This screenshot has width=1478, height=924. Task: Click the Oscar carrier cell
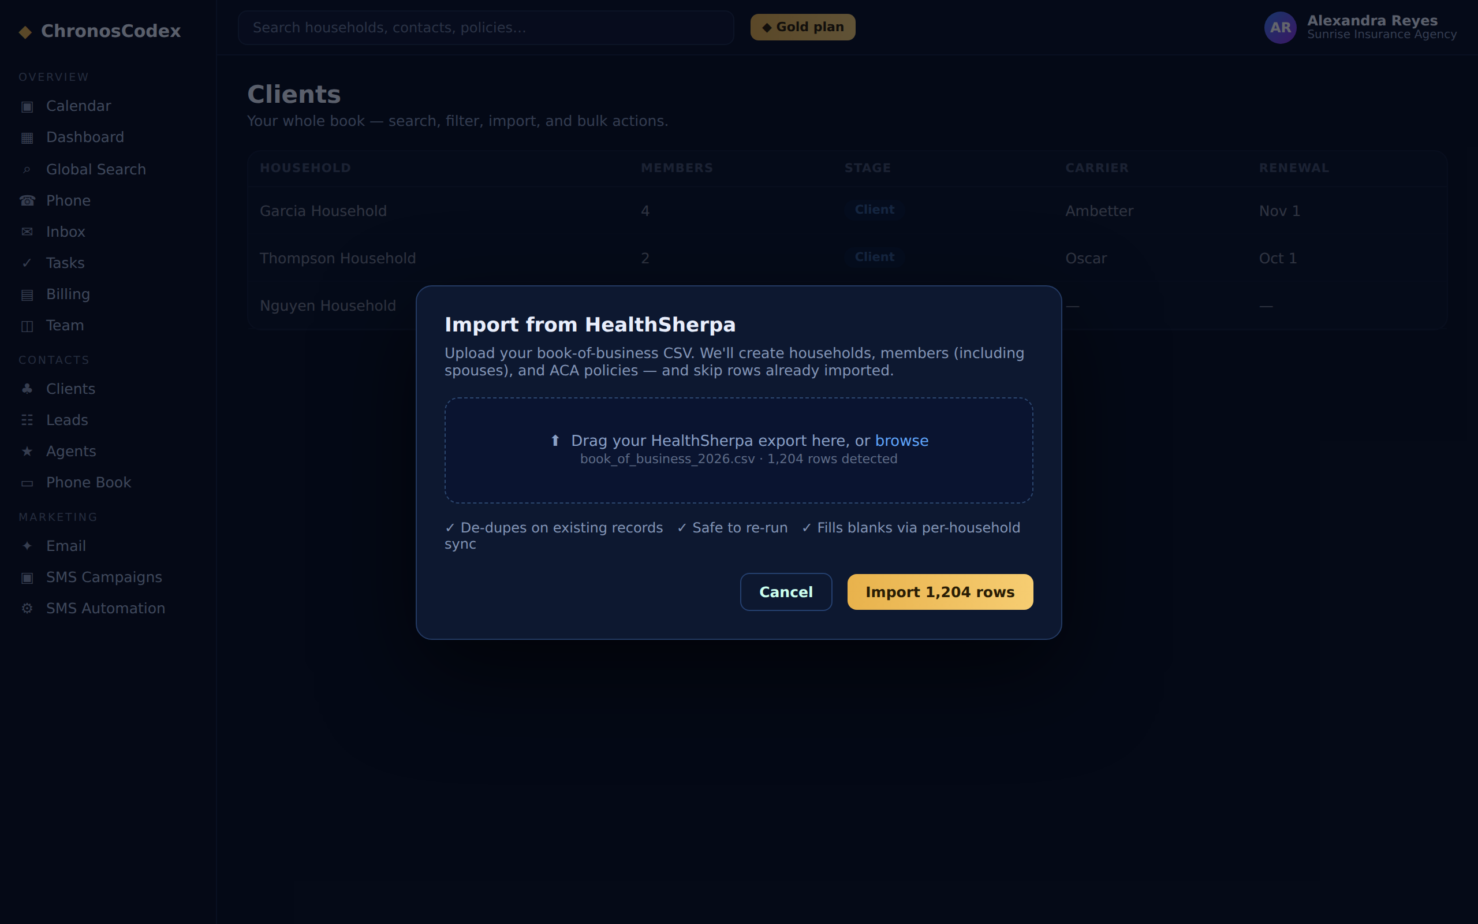tap(1085, 258)
